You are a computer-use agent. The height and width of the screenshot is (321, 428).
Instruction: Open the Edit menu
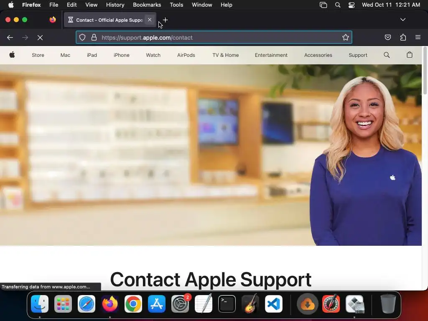click(72, 5)
